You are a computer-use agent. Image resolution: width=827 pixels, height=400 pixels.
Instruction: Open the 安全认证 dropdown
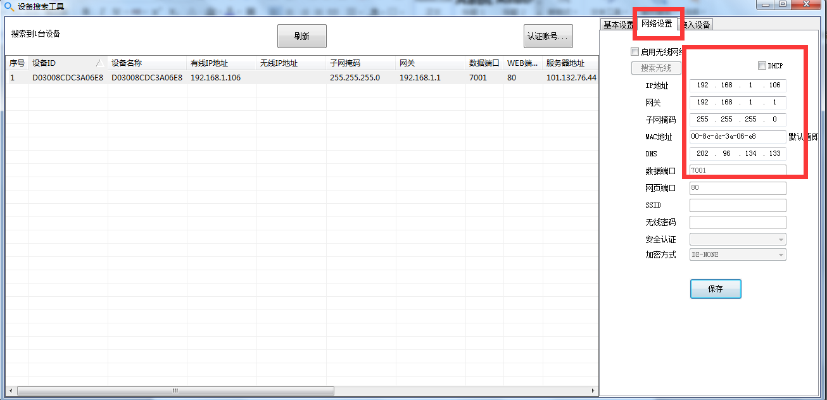point(738,239)
